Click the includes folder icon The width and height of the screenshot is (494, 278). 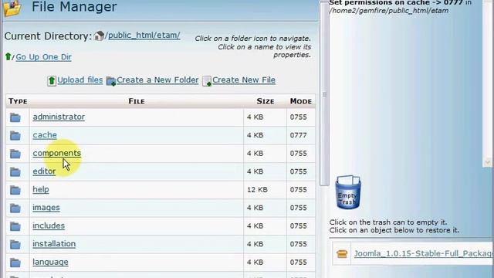(15, 226)
